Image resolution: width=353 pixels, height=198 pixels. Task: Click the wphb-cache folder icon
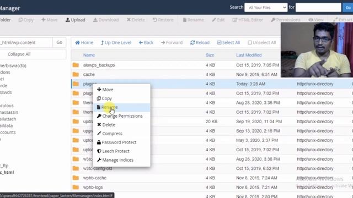[x=76, y=178]
